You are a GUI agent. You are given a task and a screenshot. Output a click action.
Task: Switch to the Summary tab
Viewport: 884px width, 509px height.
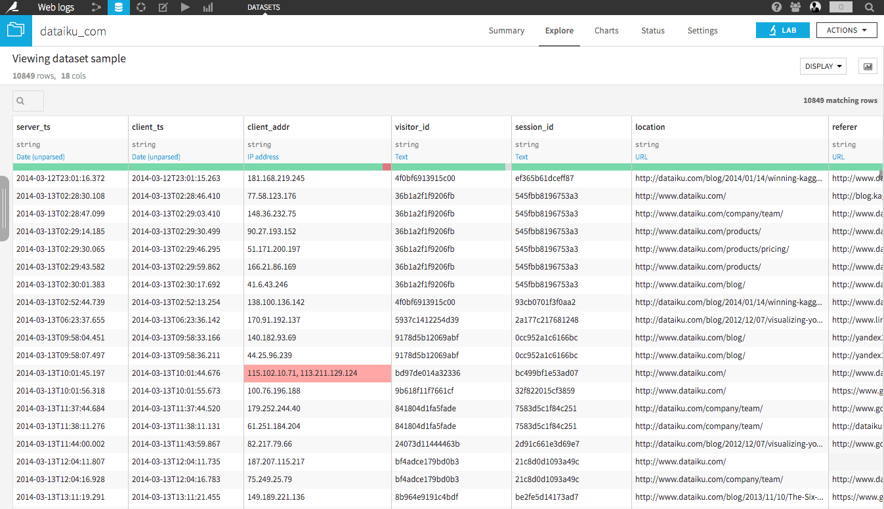[507, 31]
